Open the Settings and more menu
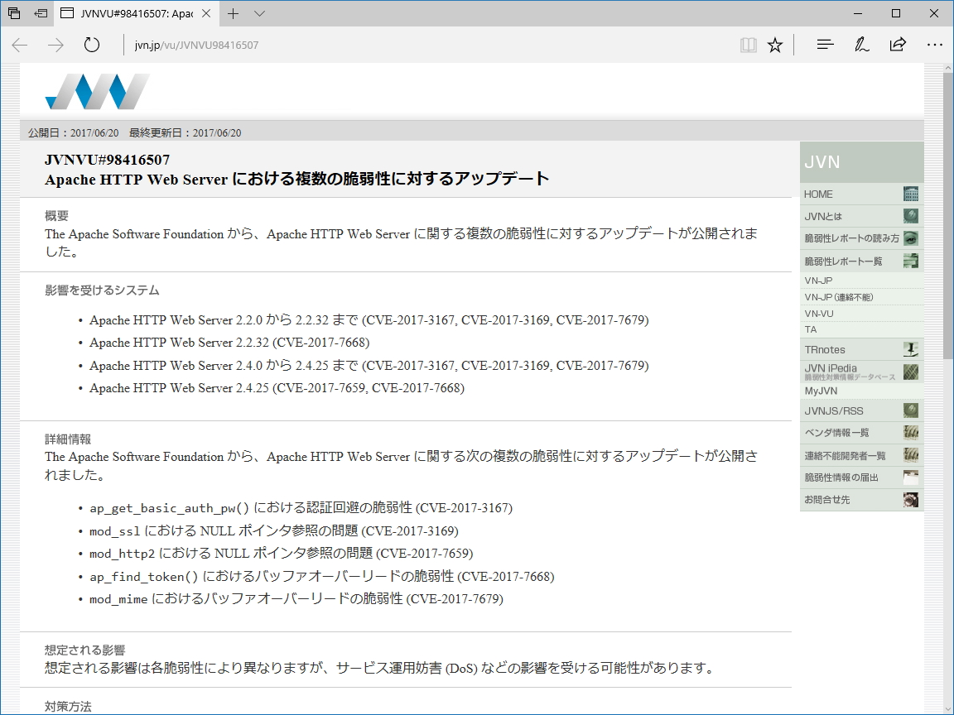The width and height of the screenshot is (954, 715). coord(935,45)
